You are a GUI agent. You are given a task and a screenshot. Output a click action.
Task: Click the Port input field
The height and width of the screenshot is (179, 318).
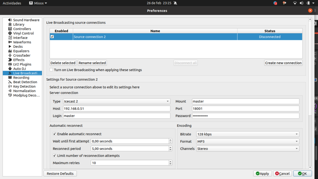pos(246,108)
